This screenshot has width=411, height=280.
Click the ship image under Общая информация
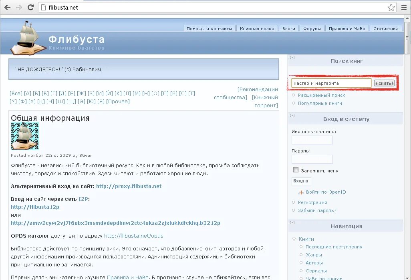point(24,137)
